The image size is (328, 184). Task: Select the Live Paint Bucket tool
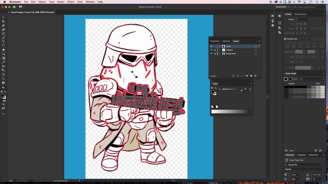(3, 88)
